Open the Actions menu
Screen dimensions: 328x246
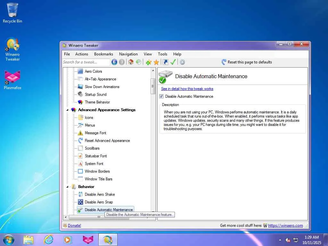(82, 54)
